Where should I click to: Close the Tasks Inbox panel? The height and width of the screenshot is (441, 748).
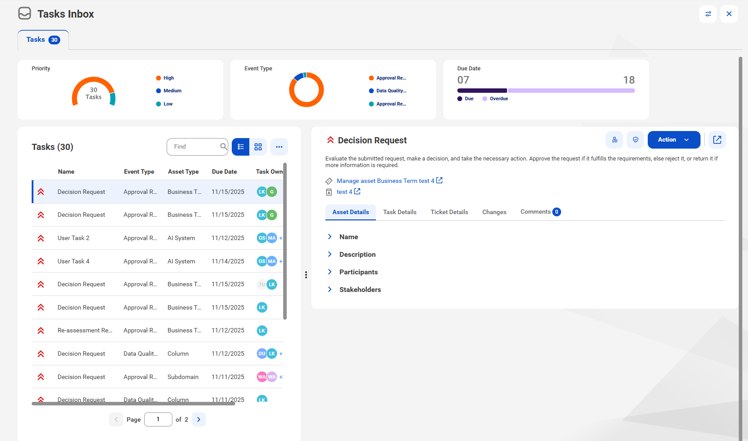pyautogui.click(x=729, y=14)
